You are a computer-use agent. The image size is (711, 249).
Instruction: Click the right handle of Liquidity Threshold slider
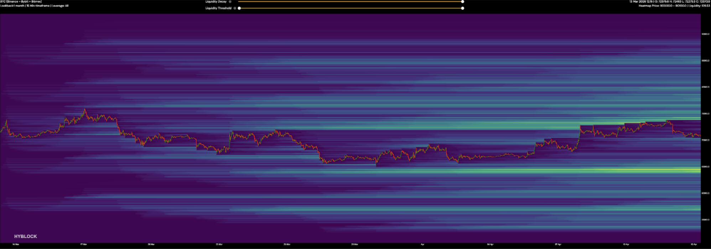(x=463, y=8)
